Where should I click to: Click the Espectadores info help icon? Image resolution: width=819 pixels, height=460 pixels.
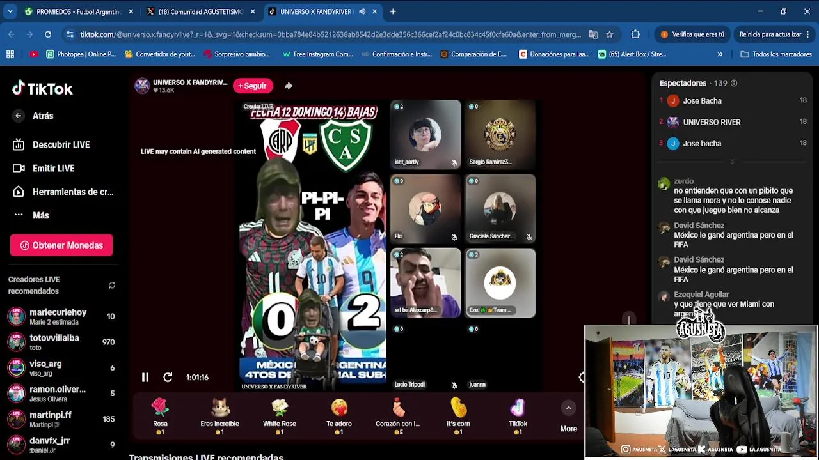coord(734,83)
